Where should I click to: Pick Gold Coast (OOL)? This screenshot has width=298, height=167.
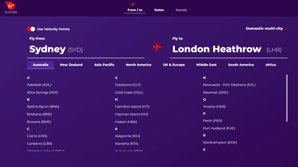(x=129, y=92)
